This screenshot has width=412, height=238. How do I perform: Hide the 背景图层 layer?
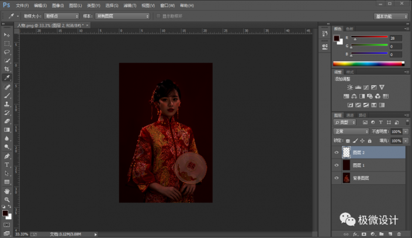click(x=337, y=178)
